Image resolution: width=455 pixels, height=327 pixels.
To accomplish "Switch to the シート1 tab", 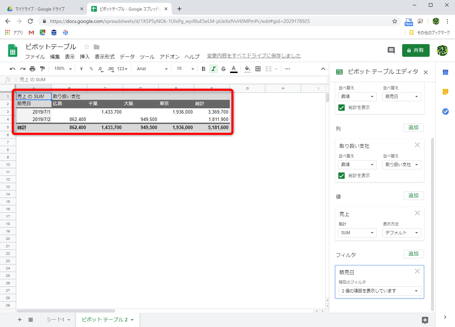I will tap(56, 320).
